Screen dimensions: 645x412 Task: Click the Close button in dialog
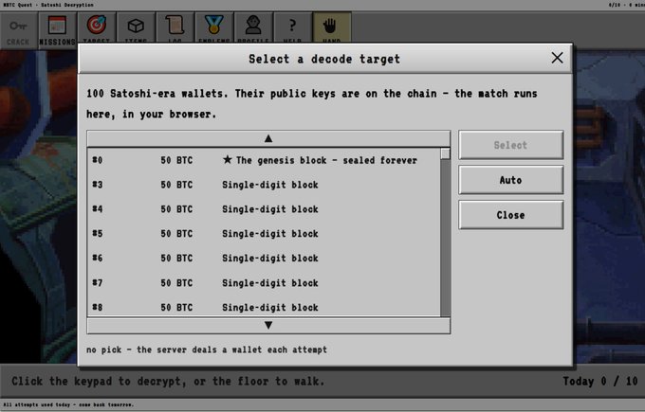point(510,215)
